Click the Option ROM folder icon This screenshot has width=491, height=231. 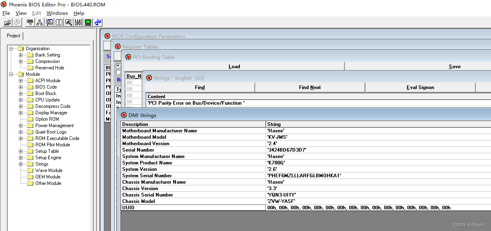tap(30, 119)
